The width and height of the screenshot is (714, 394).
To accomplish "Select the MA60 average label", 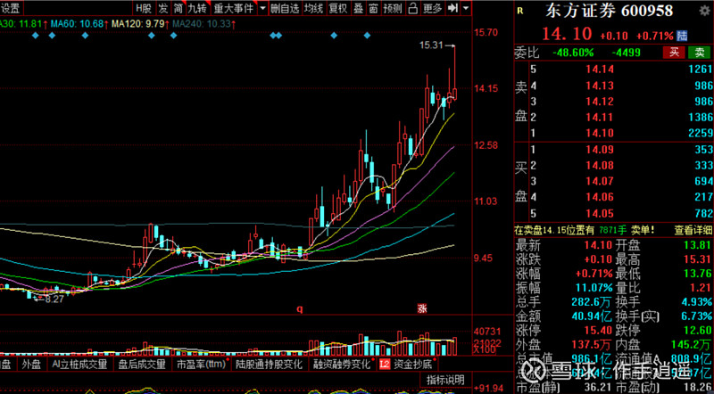I will point(79,24).
